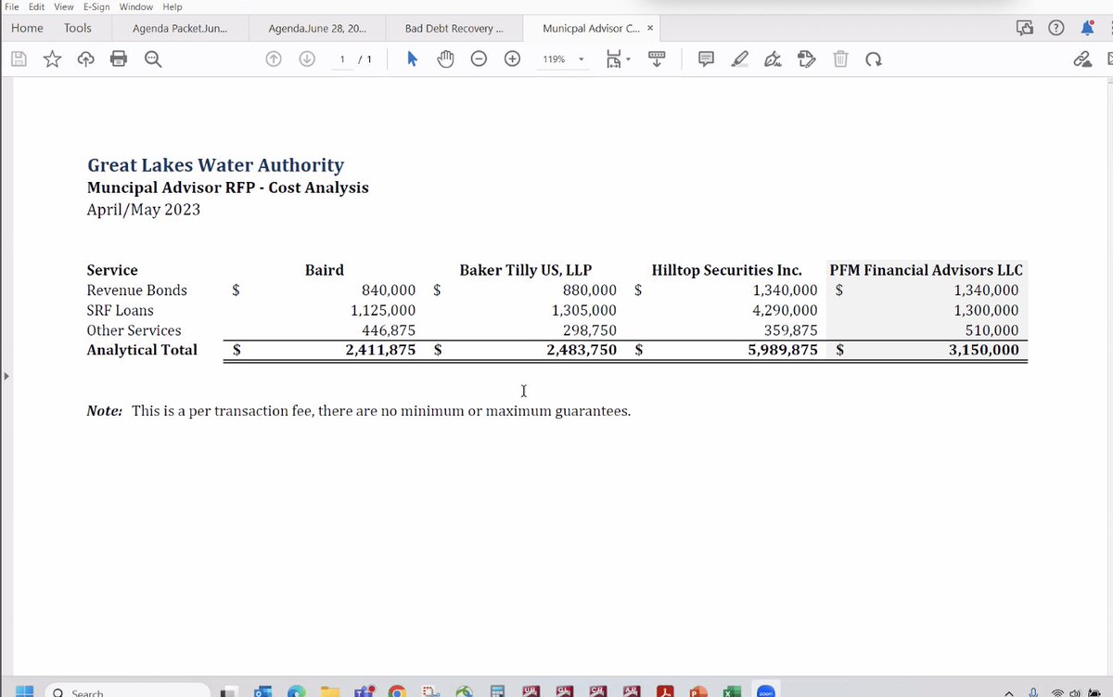Image resolution: width=1113 pixels, height=697 pixels.
Task: Click the 5,989,875 total value
Action: coord(782,350)
